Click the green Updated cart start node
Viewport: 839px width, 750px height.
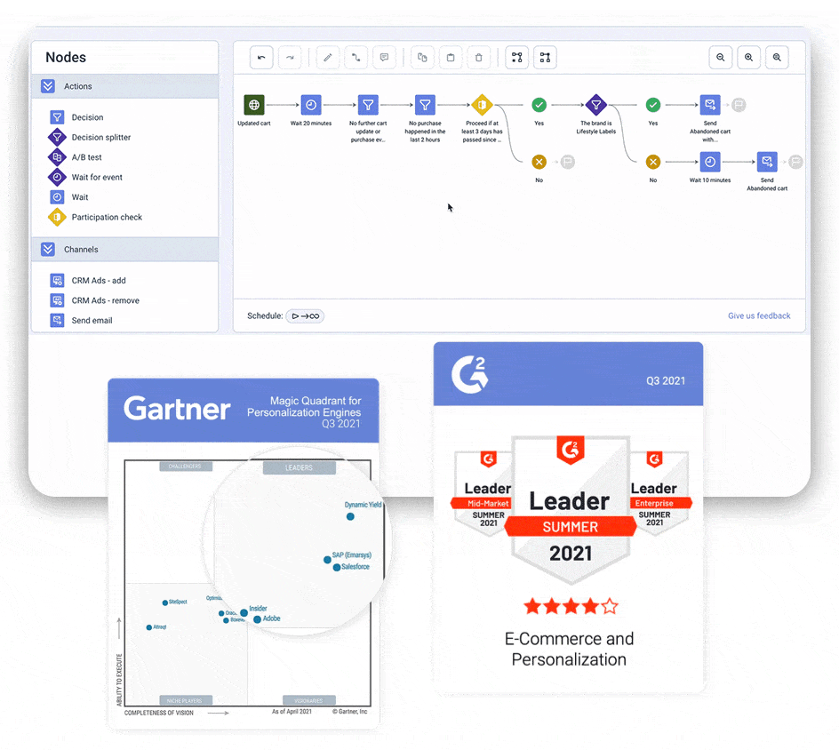click(254, 105)
